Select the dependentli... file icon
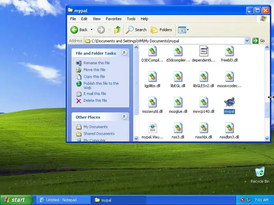274x205 pixels. [x=203, y=51]
